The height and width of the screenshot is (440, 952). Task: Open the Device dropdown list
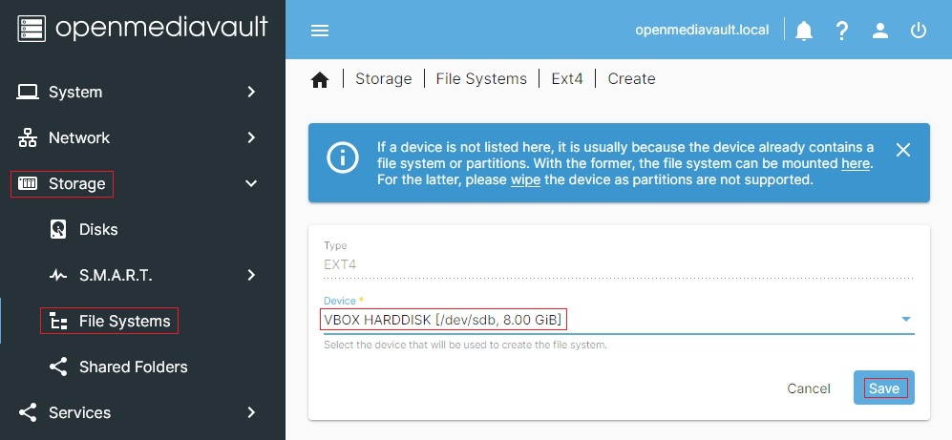click(x=905, y=319)
